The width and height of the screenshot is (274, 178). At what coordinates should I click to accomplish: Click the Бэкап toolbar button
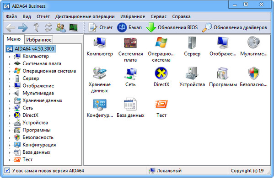(x=129, y=27)
